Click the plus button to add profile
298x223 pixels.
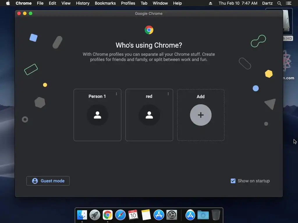point(201,115)
